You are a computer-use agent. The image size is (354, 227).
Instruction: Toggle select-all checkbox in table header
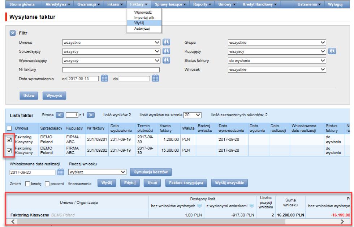click(x=9, y=128)
